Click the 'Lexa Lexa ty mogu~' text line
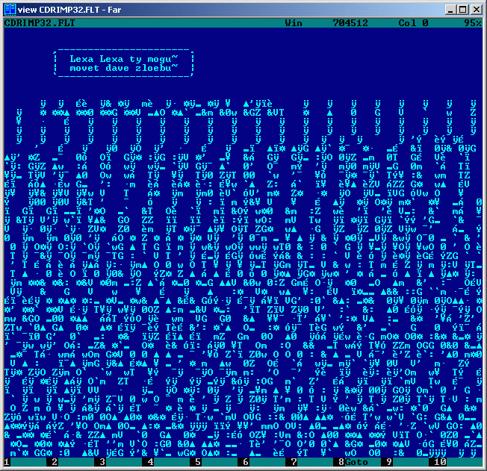This screenshot has width=487, height=471. click(123, 57)
